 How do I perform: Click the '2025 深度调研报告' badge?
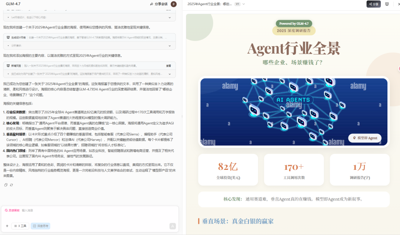click(294, 31)
